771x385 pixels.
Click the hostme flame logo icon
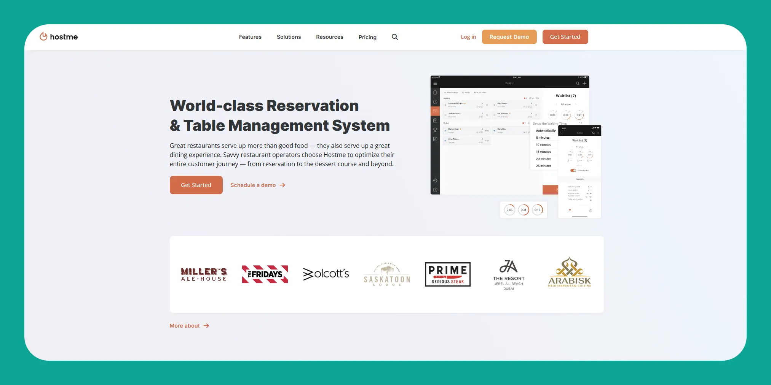pyautogui.click(x=43, y=36)
